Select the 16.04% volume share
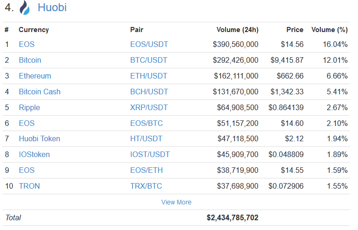 (335, 44)
